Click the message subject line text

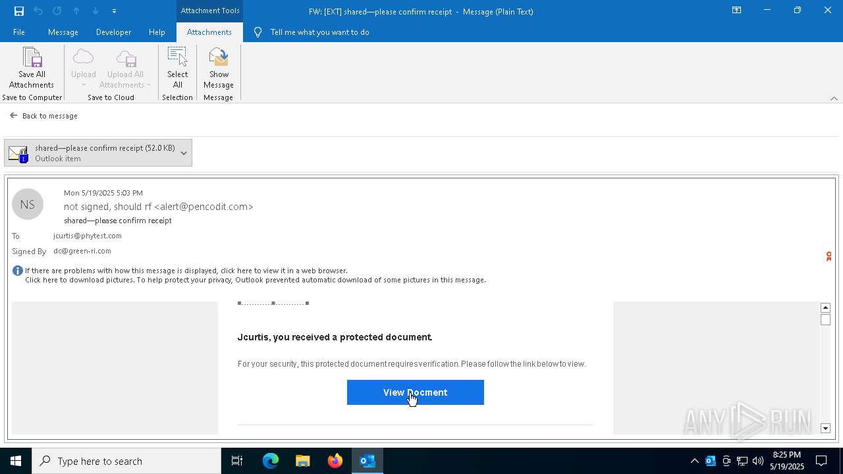click(118, 221)
